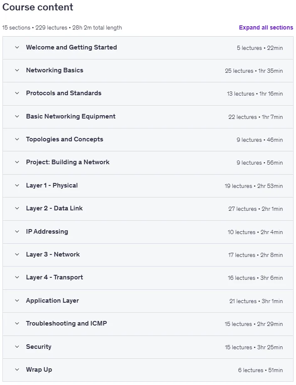Screen dimensions: 296x385
Task: Expand Troubleshooting and ICMP via its chevron
Action: (x=17, y=323)
